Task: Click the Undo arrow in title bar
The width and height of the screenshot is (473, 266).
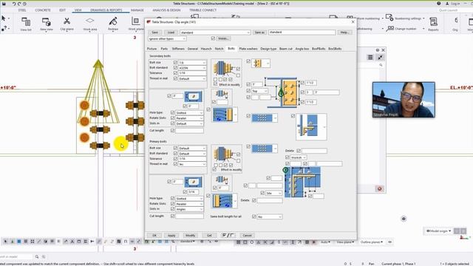Action: click(x=13, y=4)
